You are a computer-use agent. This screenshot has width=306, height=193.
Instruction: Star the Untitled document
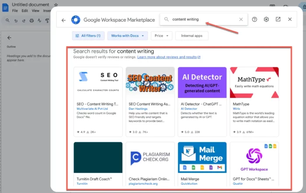(56, 5)
